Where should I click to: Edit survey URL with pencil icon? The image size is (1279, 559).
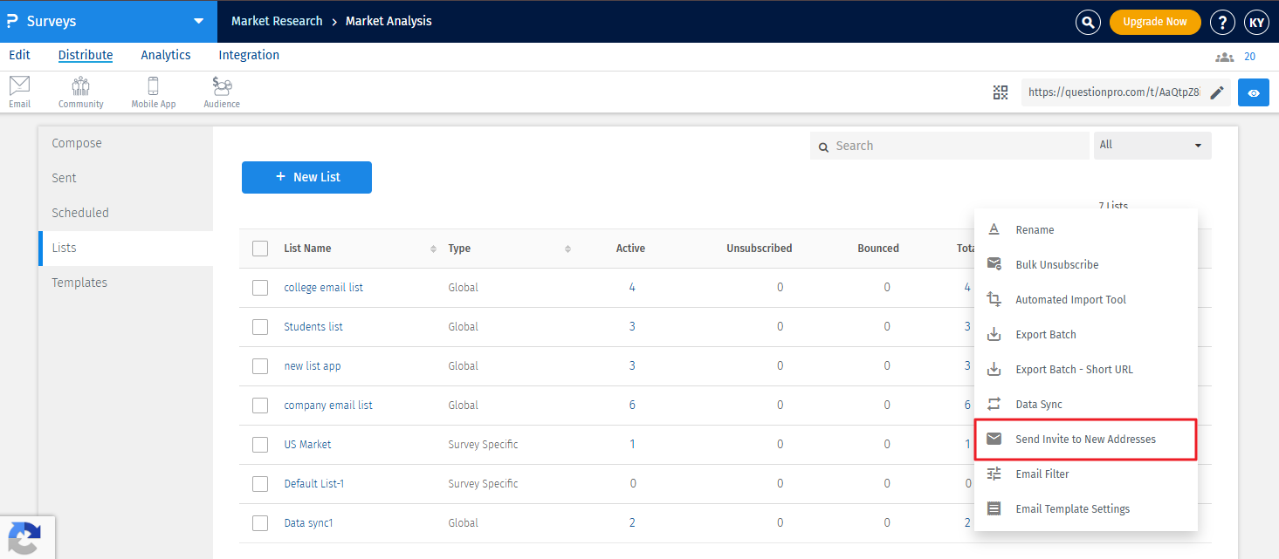(1217, 92)
